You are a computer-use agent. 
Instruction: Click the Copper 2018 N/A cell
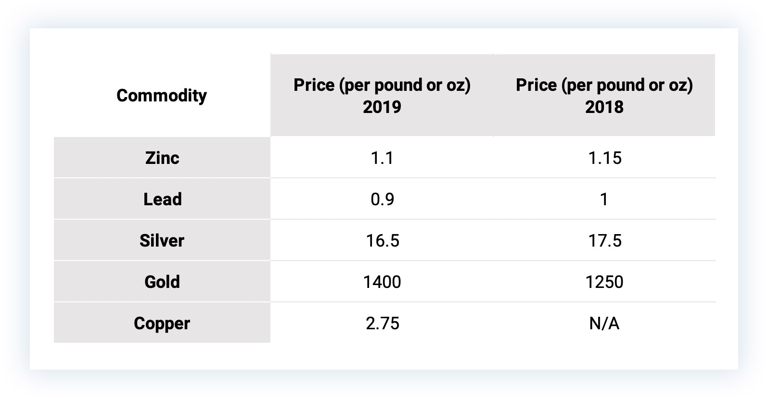coord(604,323)
